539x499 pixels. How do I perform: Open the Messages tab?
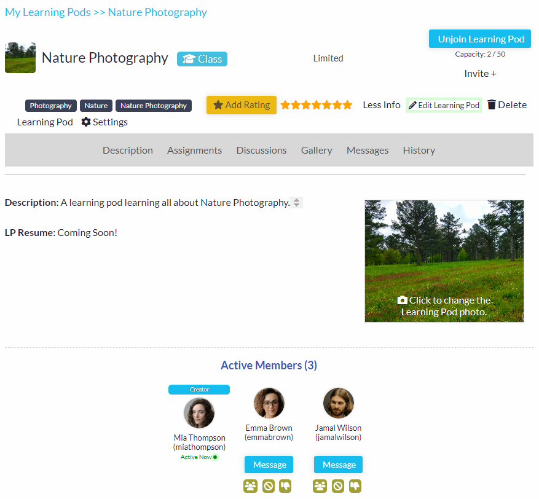pos(368,150)
